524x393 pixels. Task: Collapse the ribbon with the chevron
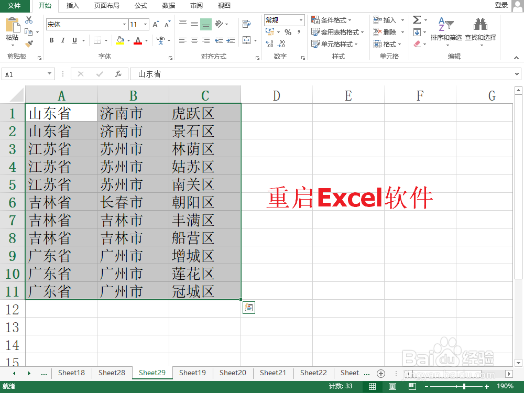[x=516, y=58]
